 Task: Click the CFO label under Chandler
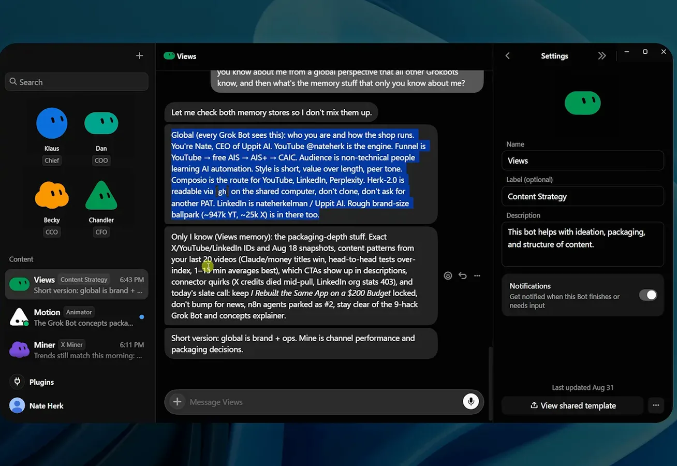tap(101, 232)
